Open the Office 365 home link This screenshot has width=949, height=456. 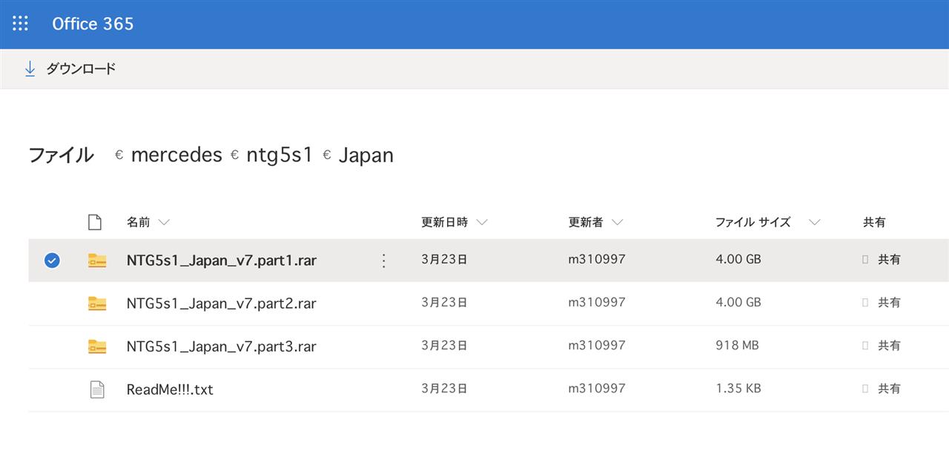(x=93, y=24)
